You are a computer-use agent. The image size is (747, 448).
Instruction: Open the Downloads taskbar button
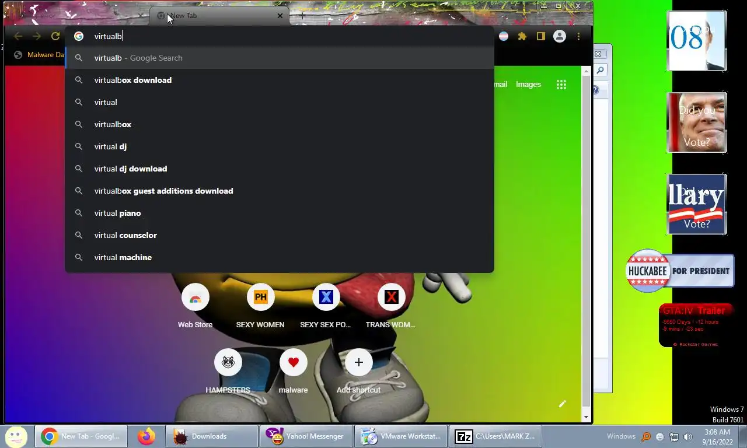click(x=212, y=436)
